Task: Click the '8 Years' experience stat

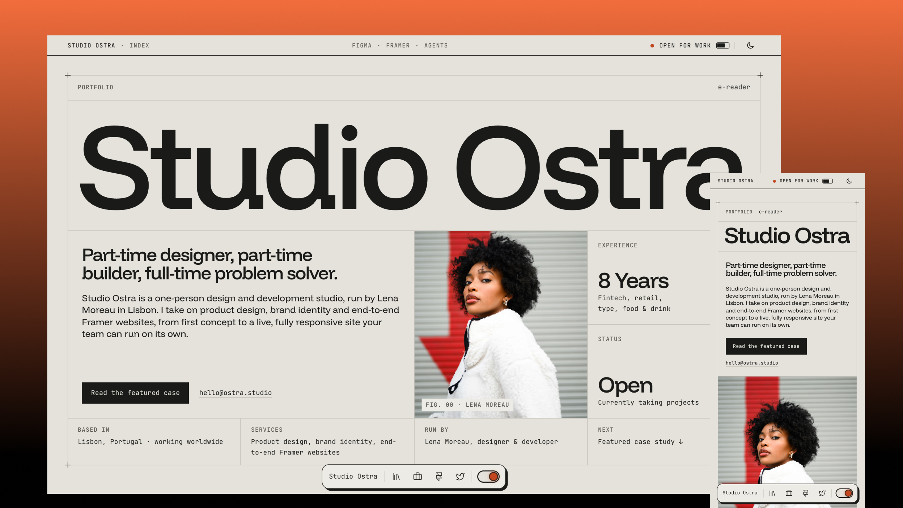Action: (x=633, y=281)
